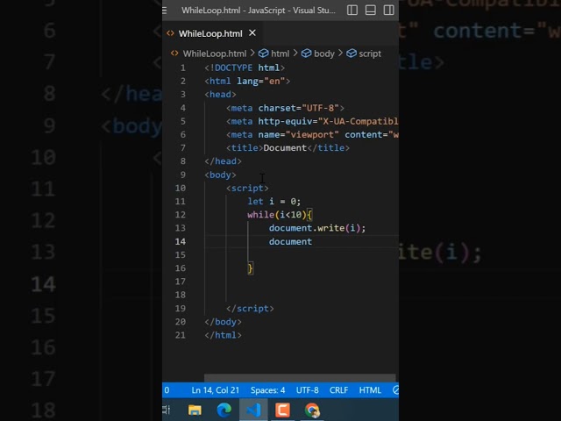Click the <!DOCTYPE html> line
This screenshot has width=561, height=421.
pyautogui.click(x=245, y=68)
